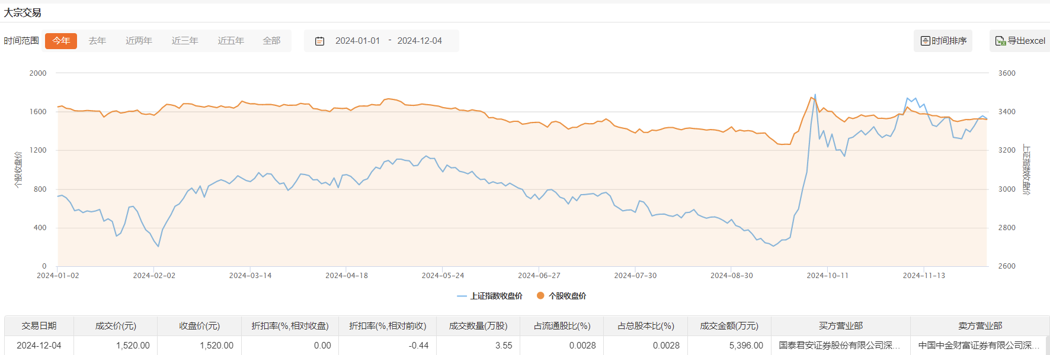The width and height of the screenshot is (1050, 355).
Task: Toggle the 个股收盘价 legend series
Action: click(x=561, y=296)
